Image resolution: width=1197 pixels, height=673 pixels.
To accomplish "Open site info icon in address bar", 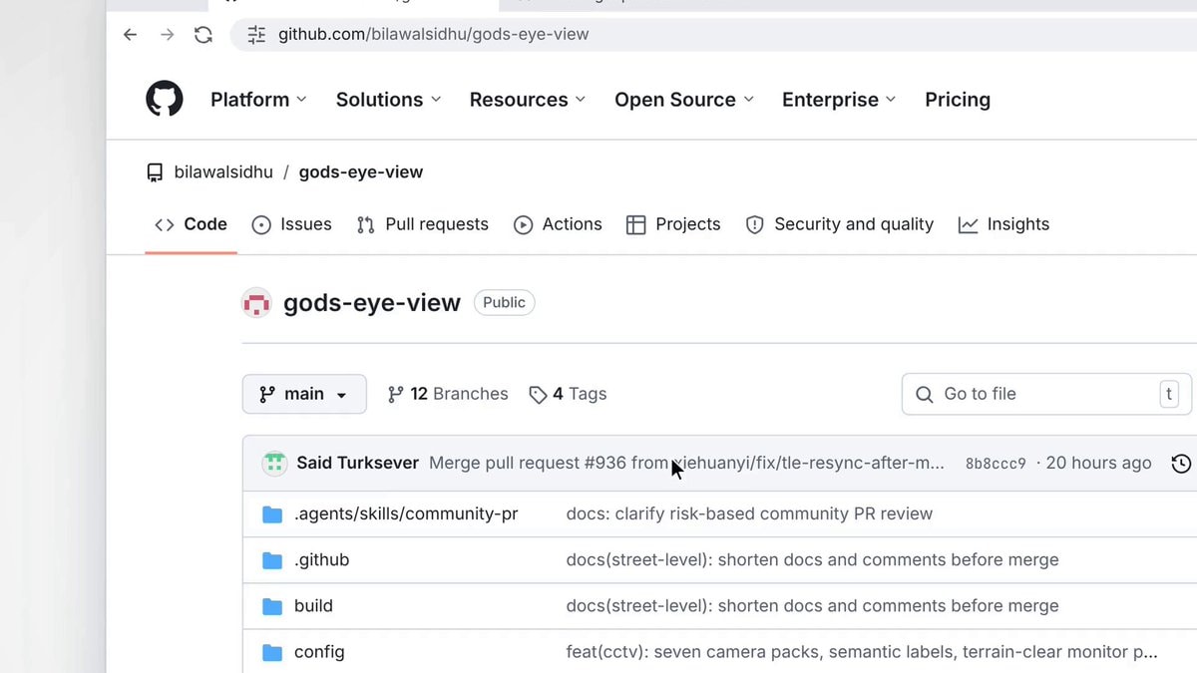I will 256,35.
